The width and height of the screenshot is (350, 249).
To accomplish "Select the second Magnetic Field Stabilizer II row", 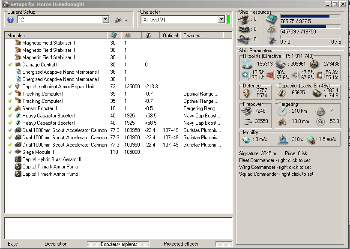I will (118, 50).
